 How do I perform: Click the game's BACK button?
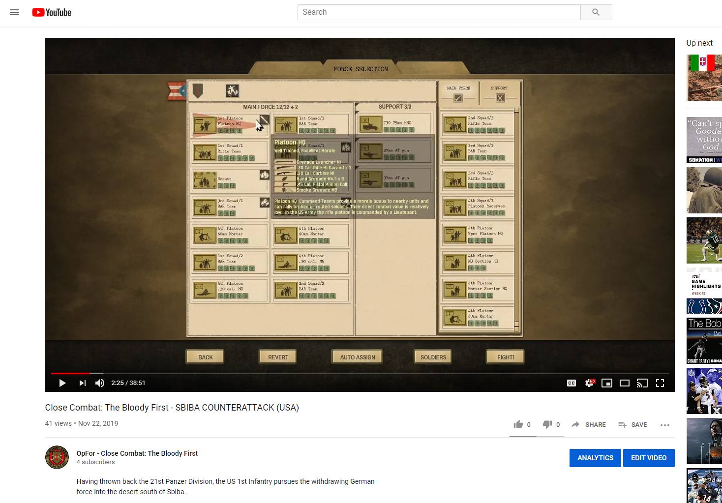pos(205,357)
